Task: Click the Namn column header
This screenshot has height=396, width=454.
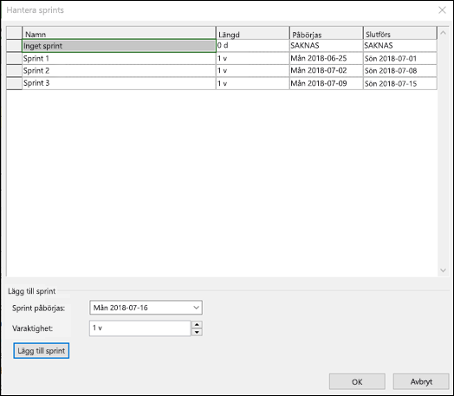Action: [x=119, y=33]
